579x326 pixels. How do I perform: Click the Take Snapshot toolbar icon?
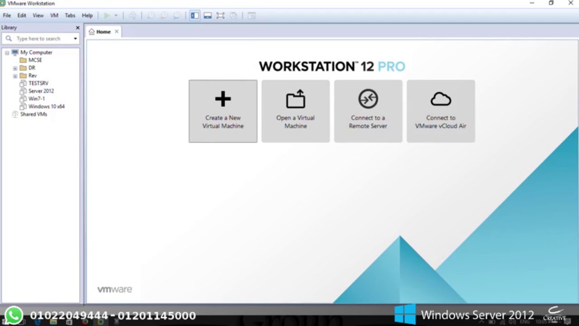point(151,15)
